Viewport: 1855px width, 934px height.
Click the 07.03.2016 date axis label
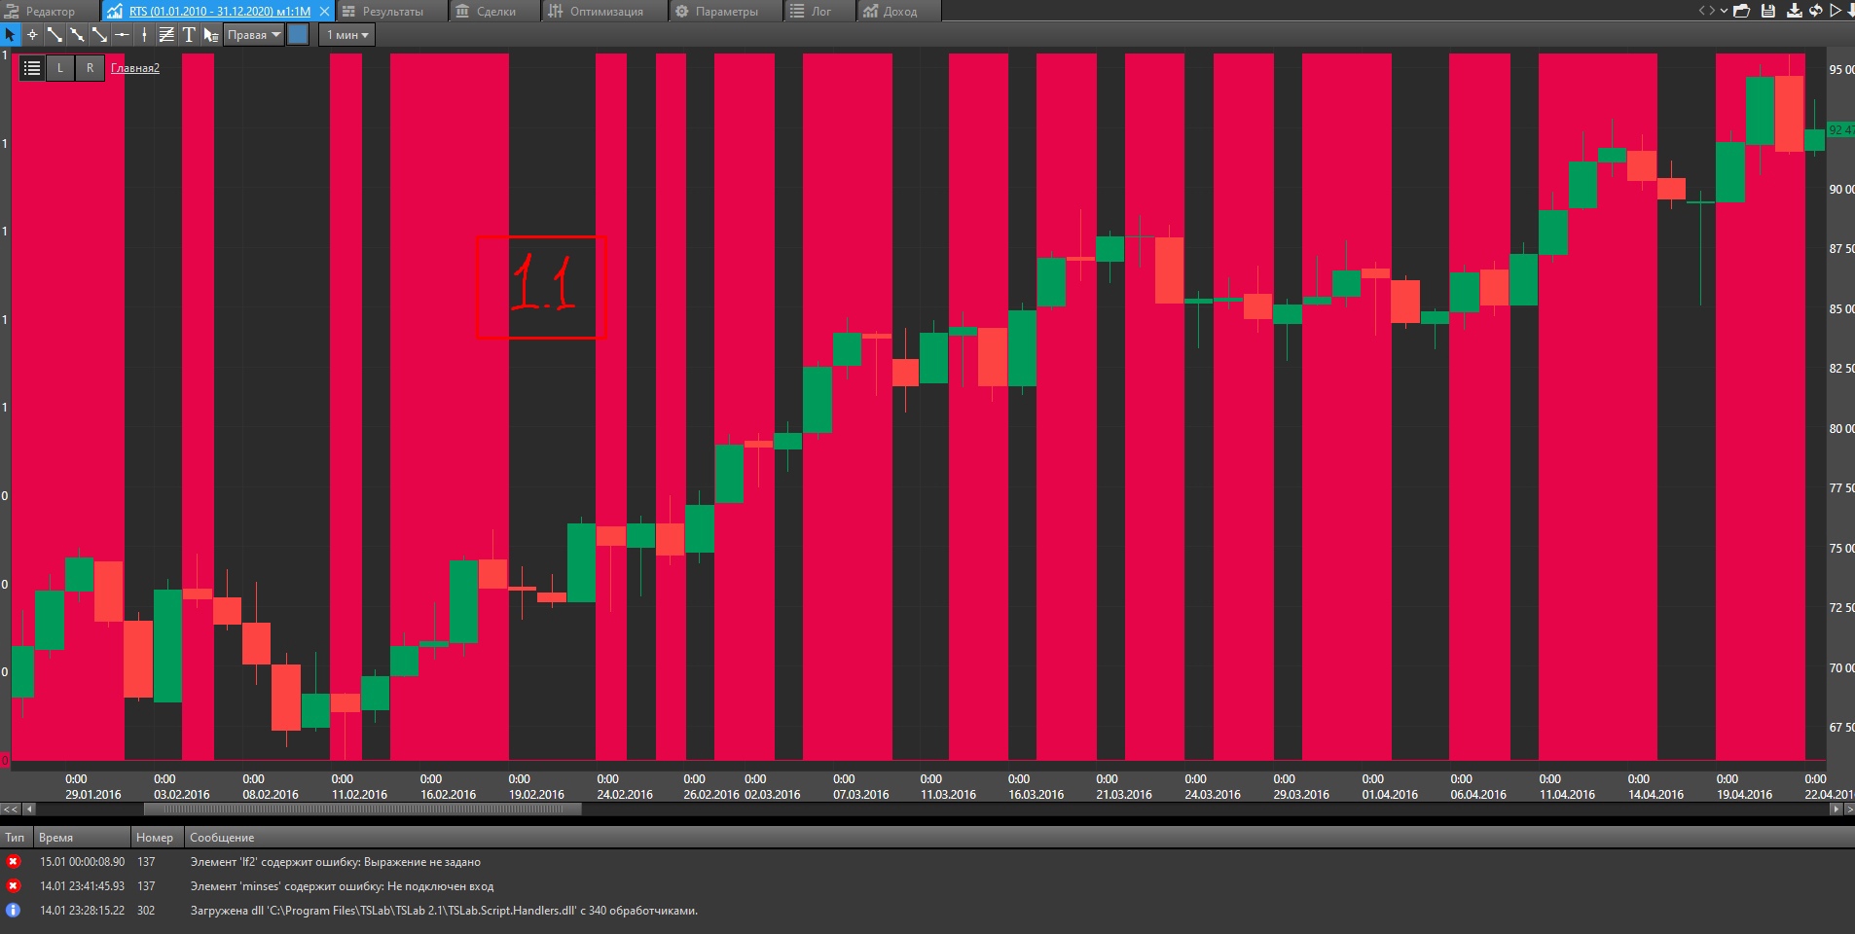(861, 795)
